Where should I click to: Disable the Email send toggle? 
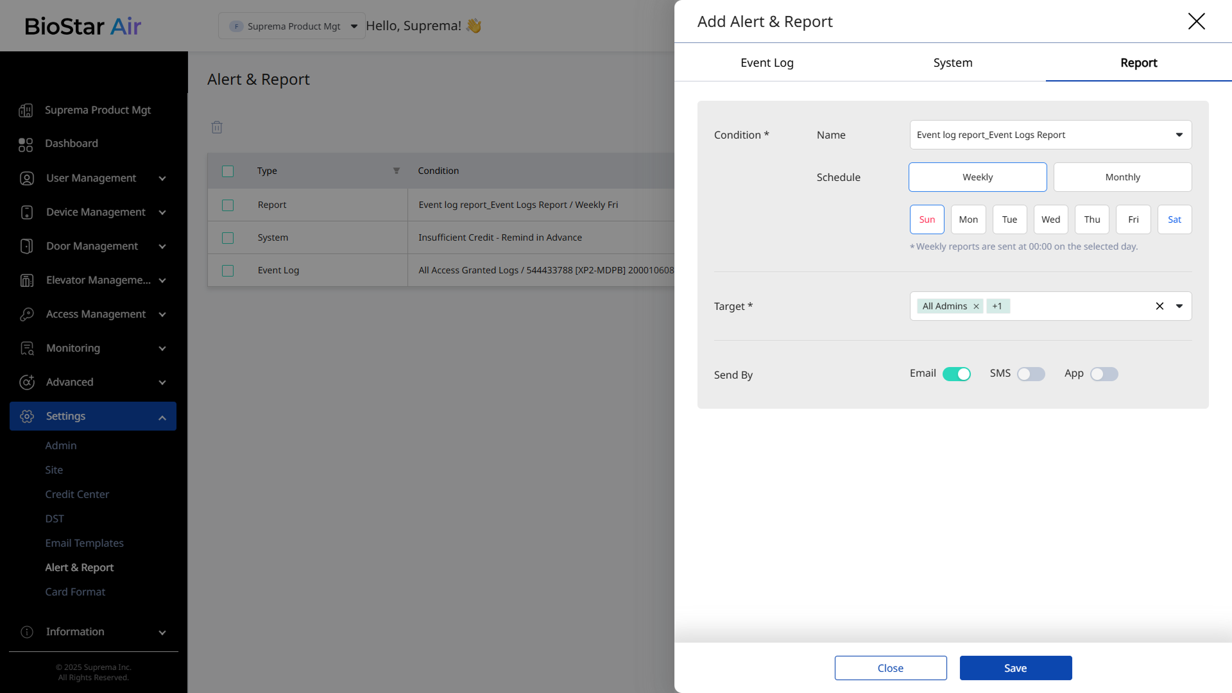click(956, 374)
